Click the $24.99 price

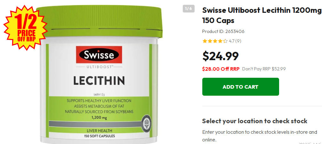(x=220, y=56)
